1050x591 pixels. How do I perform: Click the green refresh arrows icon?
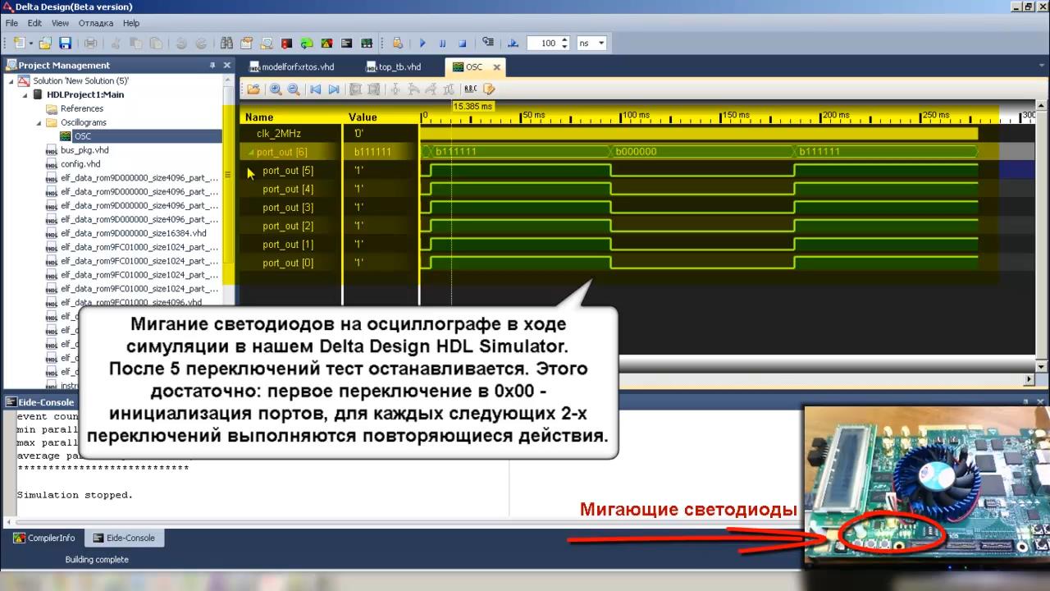click(306, 43)
